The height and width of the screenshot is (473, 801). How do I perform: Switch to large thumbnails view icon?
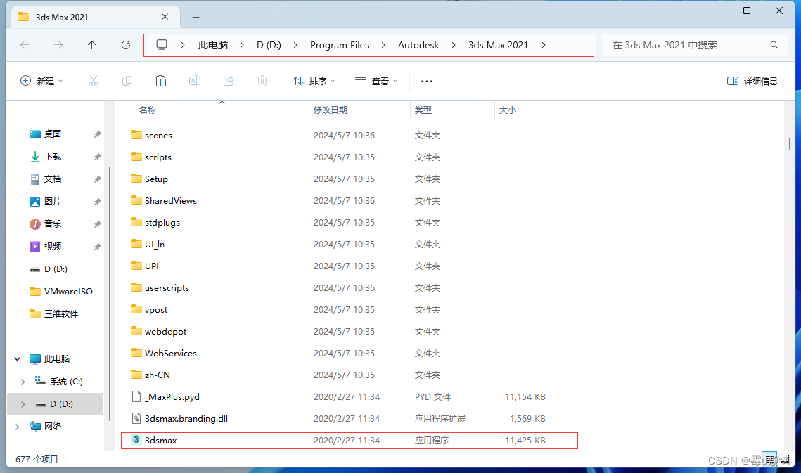[785, 458]
